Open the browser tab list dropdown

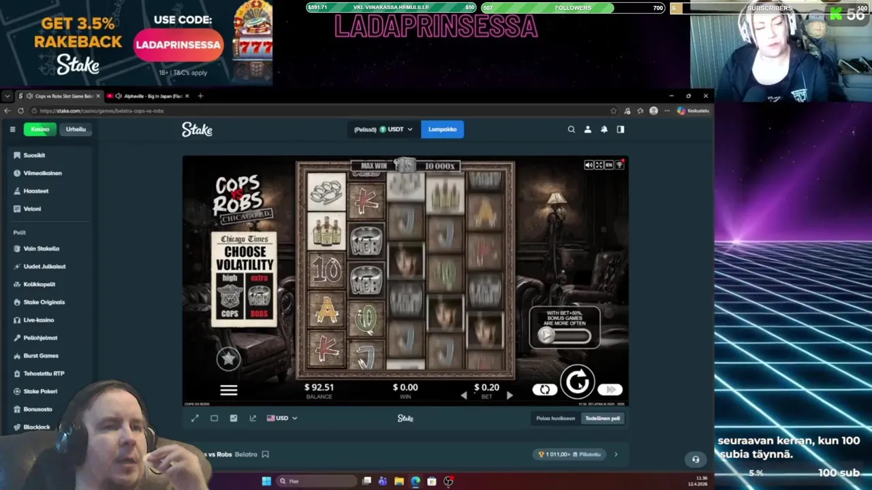pyautogui.click(x=7, y=96)
